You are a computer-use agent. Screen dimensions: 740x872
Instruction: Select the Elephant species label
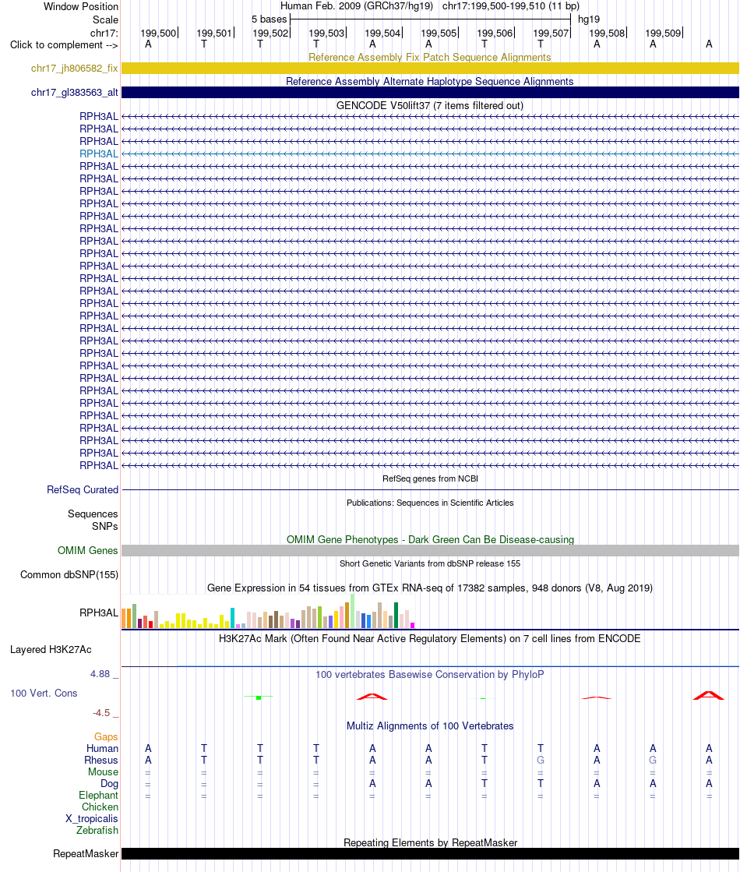pos(98,796)
